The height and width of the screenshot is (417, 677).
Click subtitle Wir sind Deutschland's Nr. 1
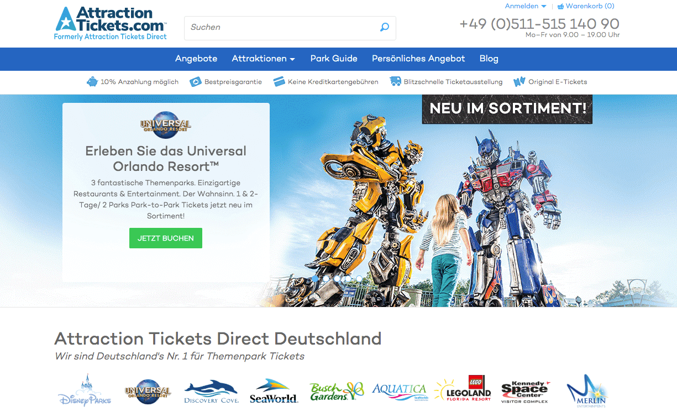pos(180,356)
